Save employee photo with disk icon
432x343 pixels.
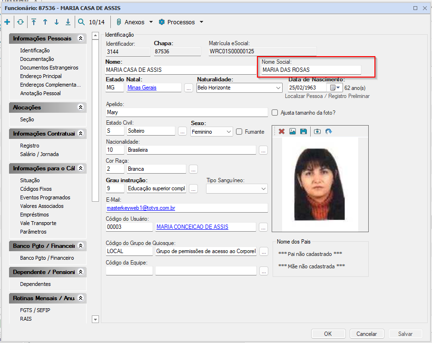[x=304, y=131]
